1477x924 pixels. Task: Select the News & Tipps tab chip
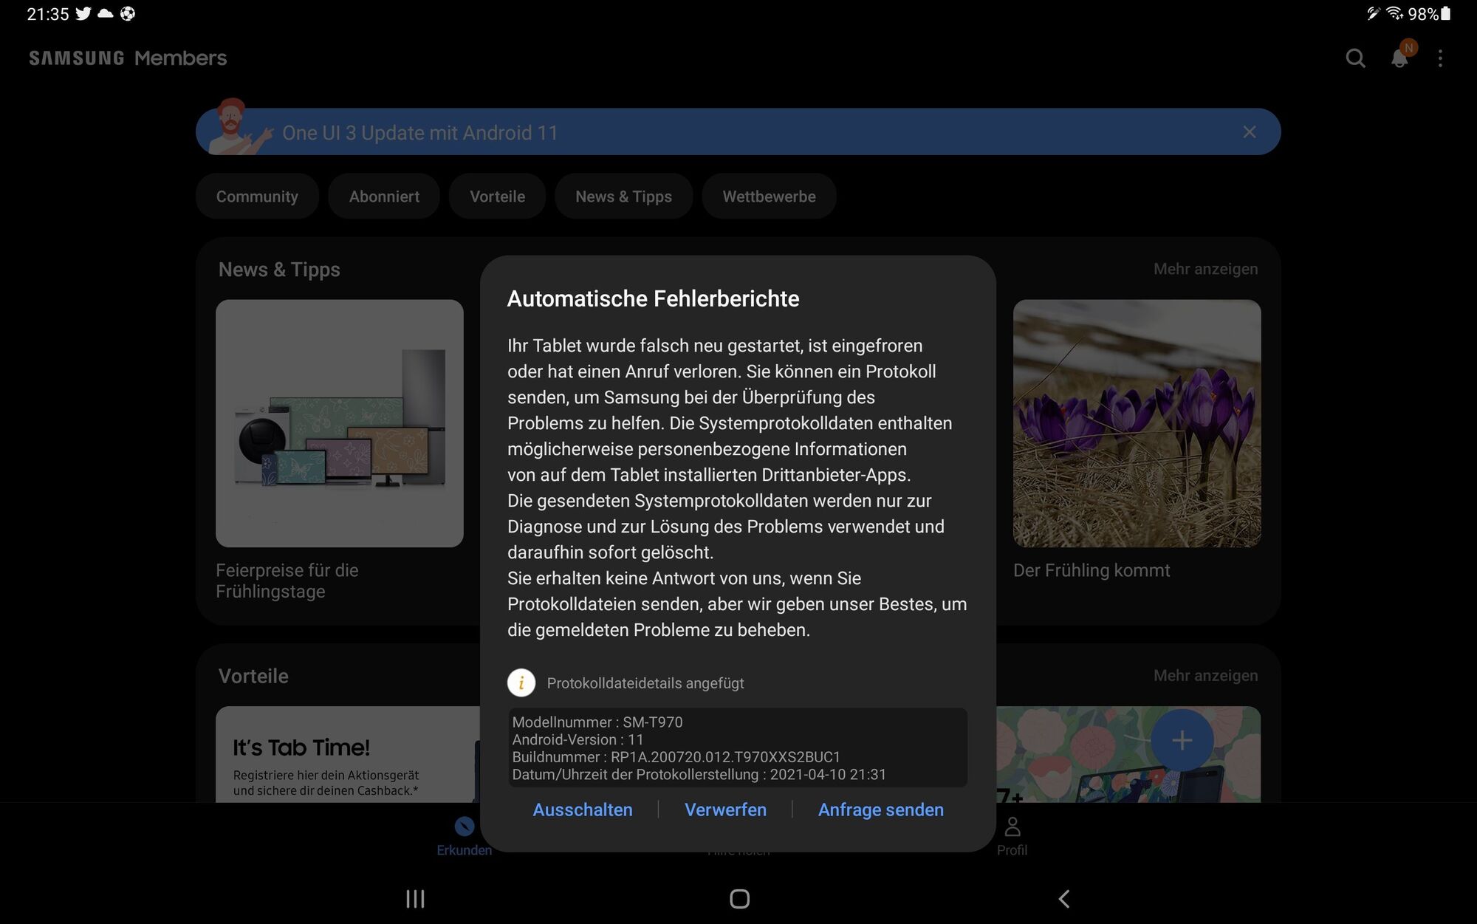(x=623, y=196)
